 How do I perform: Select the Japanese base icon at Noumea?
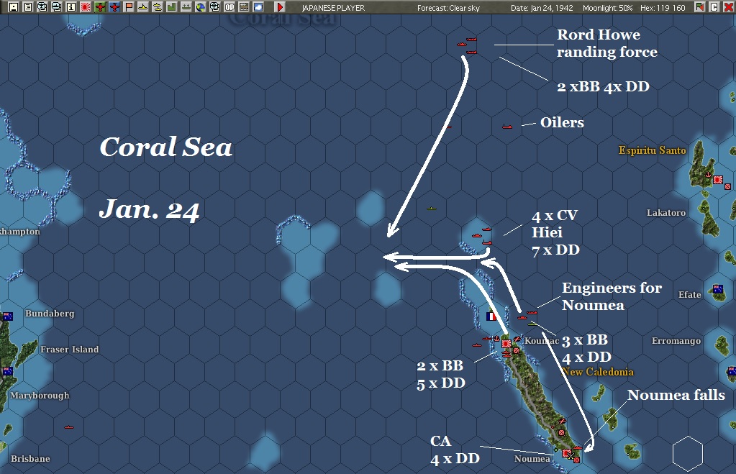[x=567, y=453]
